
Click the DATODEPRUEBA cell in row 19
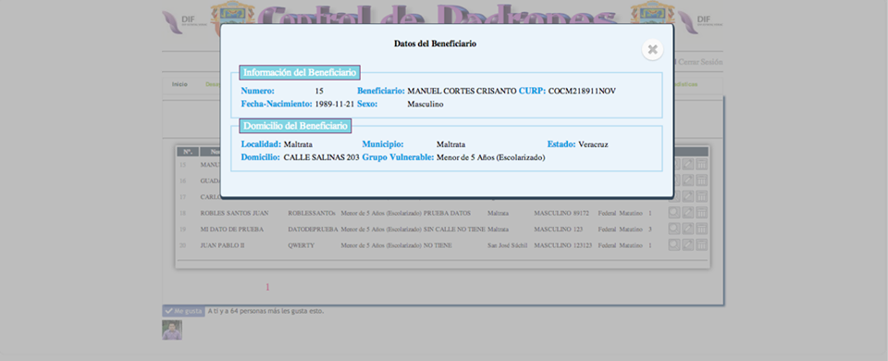pyautogui.click(x=313, y=230)
